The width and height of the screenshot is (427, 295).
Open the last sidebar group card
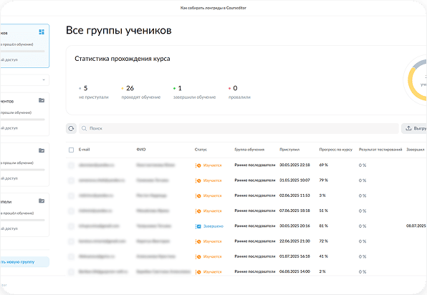24,215
